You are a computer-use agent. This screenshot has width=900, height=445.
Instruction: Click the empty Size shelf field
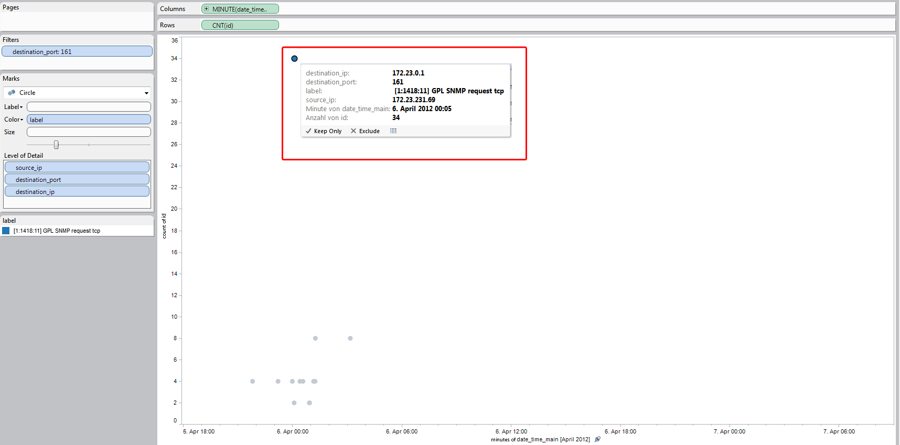click(89, 132)
